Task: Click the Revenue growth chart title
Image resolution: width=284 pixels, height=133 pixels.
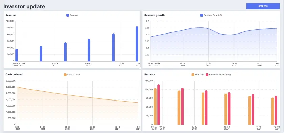Action: pyautogui.click(x=155, y=15)
